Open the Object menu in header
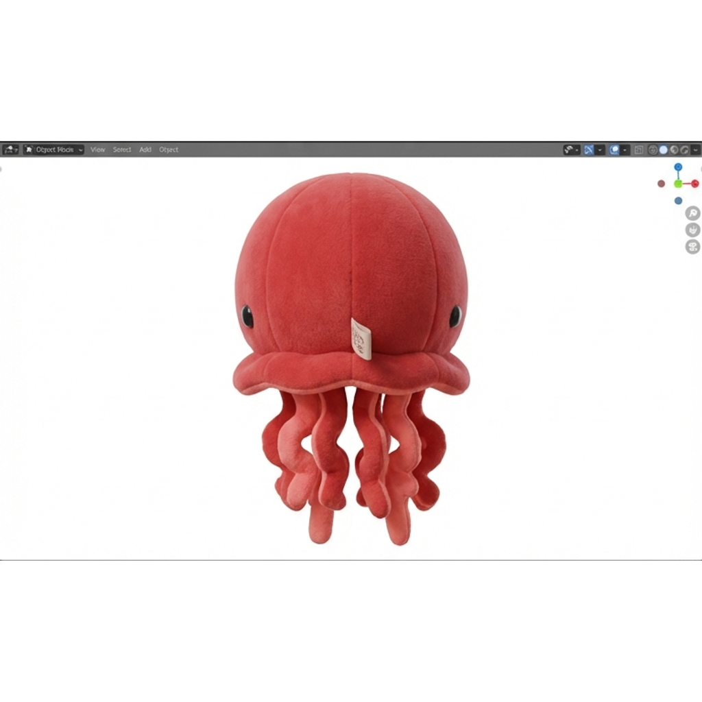The height and width of the screenshot is (702, 702). (169, 149)
